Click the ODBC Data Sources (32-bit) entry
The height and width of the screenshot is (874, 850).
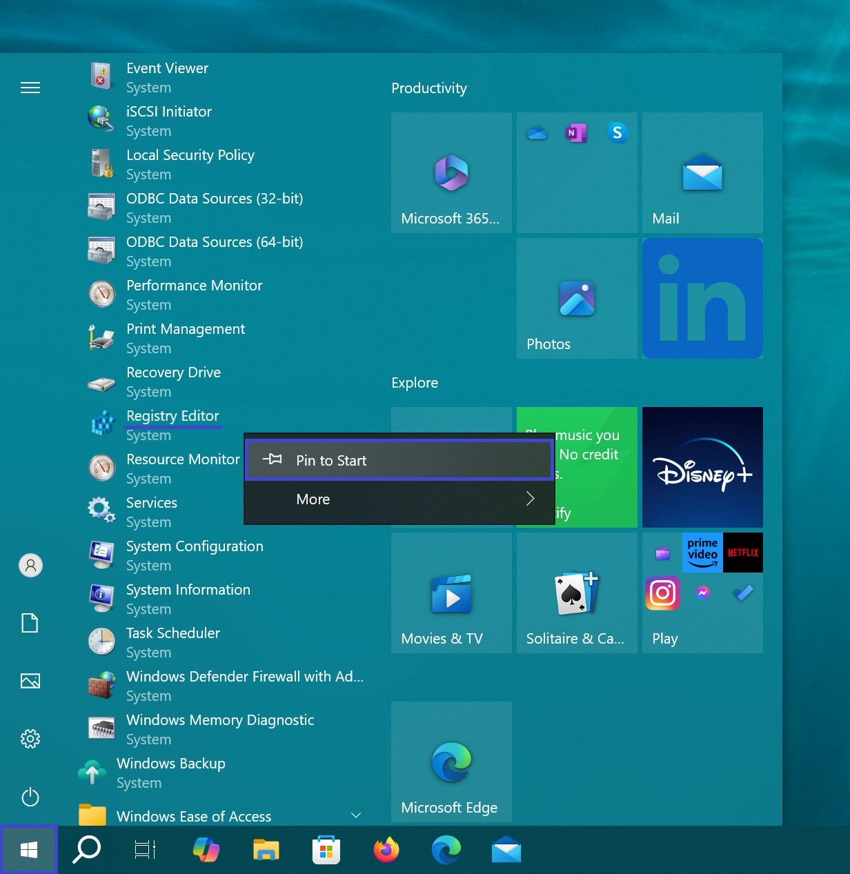[x=220, y=208]
